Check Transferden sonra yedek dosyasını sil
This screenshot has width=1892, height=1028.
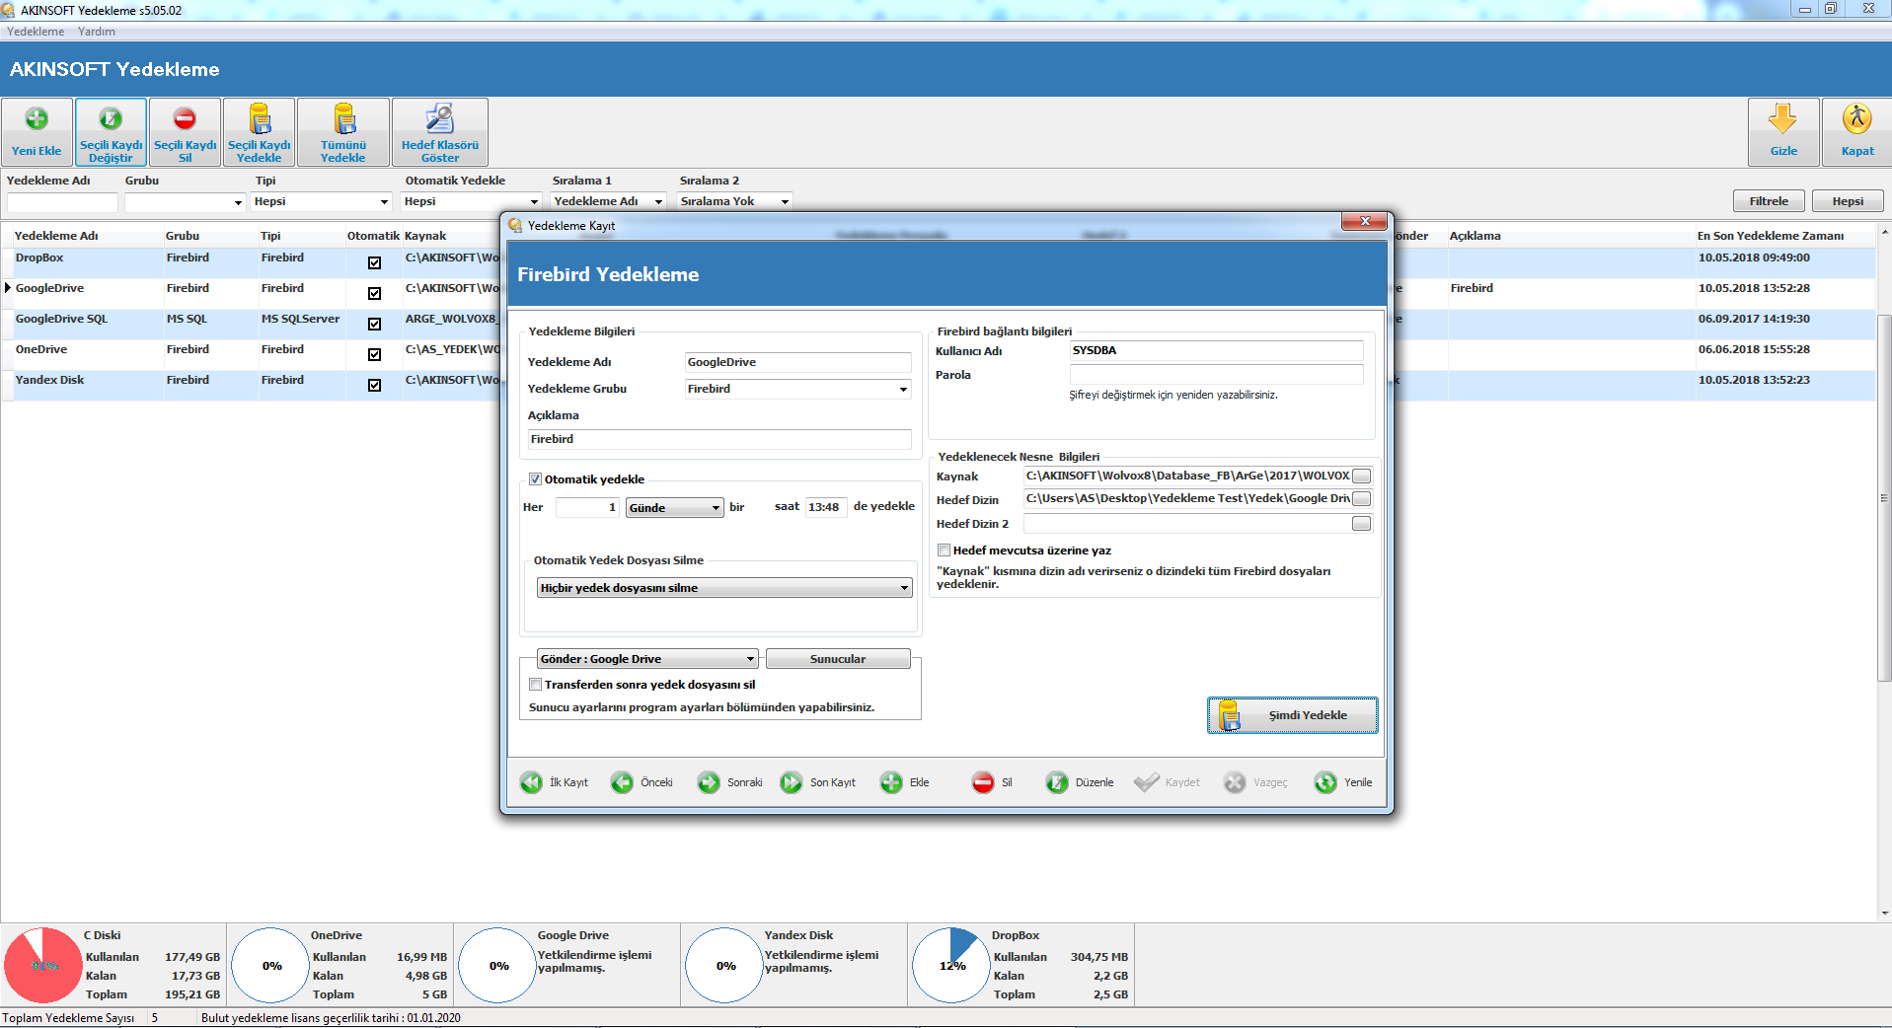[x=536, y=685]
